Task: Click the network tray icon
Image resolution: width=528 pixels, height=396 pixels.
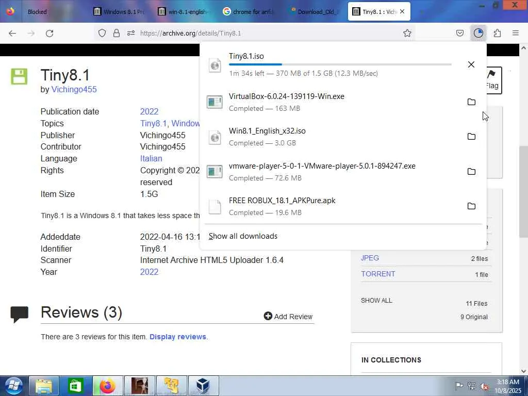Action: tap(472, 386)
